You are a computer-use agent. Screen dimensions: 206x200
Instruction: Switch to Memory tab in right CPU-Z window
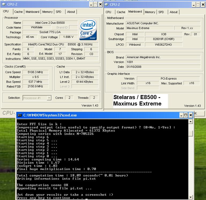pos(150,12)
